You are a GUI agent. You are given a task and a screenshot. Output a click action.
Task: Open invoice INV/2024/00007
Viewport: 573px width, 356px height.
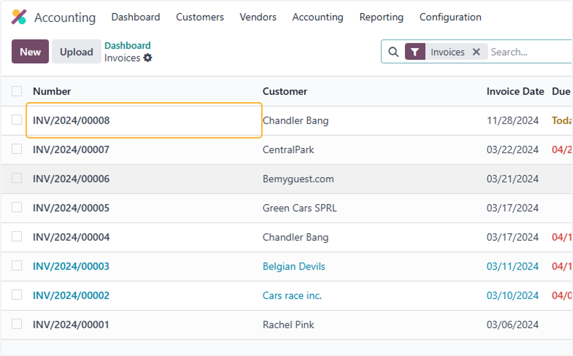pyautogui.click(x=71, y=149)
